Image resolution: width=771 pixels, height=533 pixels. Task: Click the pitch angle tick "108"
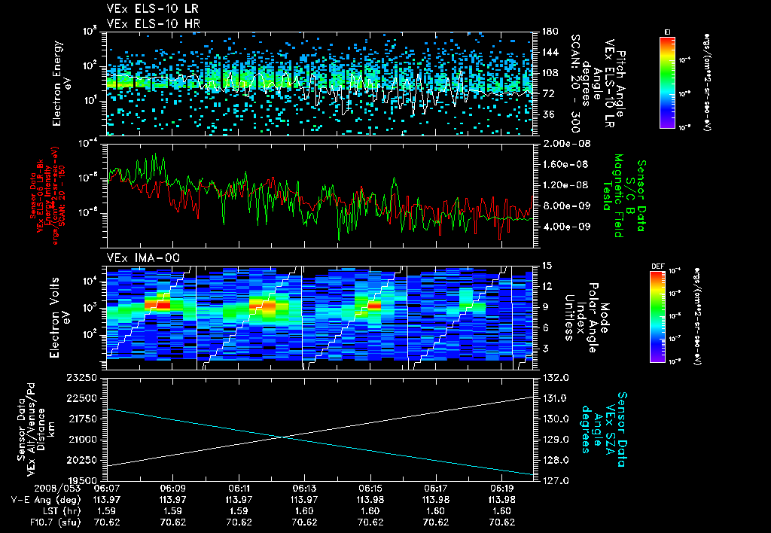click(x=550, y=73)
